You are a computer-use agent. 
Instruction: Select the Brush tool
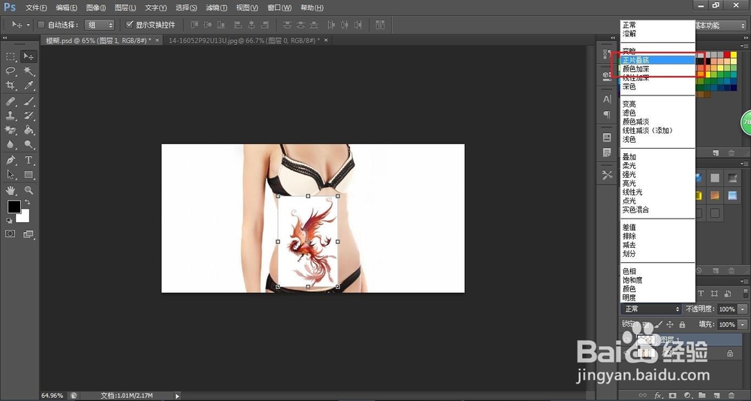tap(29, 101)
